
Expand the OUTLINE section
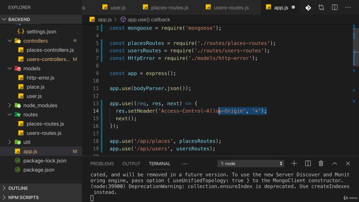pos(41,188)
